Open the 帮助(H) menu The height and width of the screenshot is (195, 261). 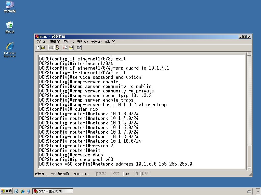click(x=110, y=42)
